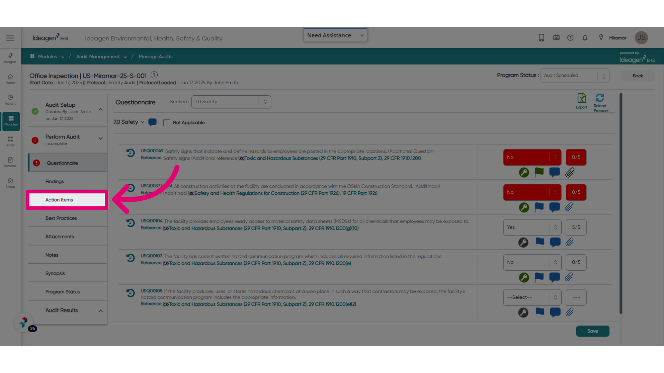Open the JS user avatar menu
The width and height of the screenshot is (664, 373).
(641, 38)
